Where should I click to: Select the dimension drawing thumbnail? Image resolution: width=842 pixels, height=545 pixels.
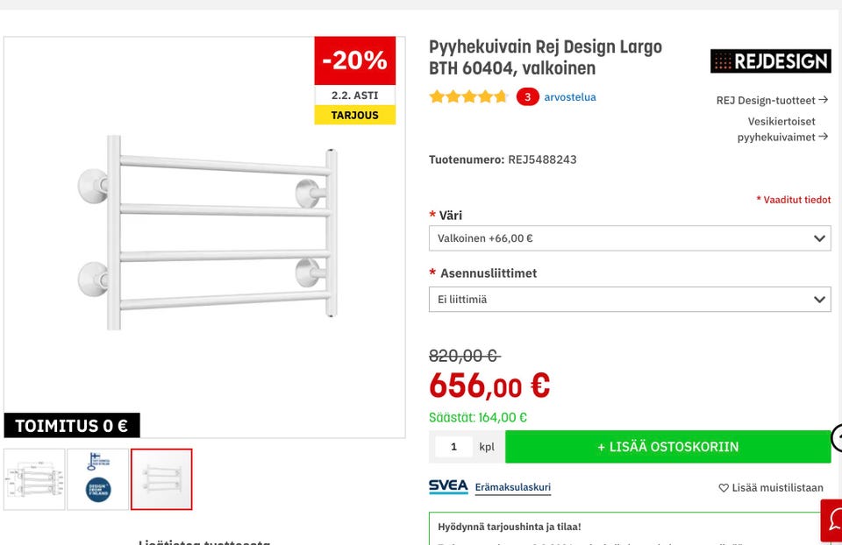(x=34, y=479)
